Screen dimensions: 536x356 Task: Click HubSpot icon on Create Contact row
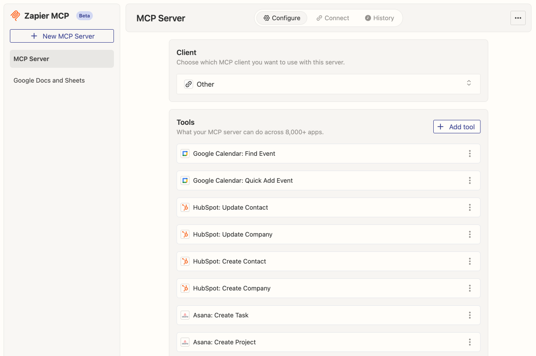[185, 261]
